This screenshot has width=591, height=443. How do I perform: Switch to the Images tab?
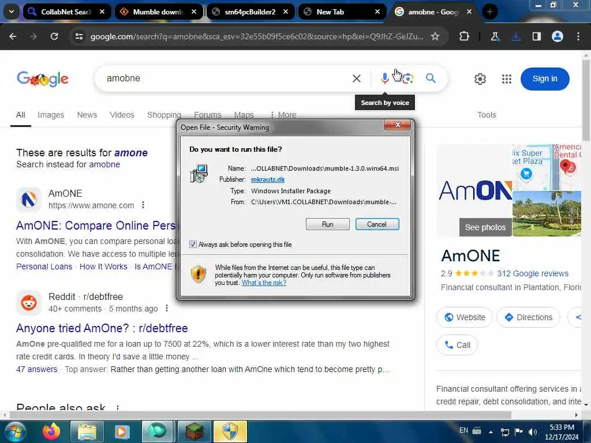51,115
